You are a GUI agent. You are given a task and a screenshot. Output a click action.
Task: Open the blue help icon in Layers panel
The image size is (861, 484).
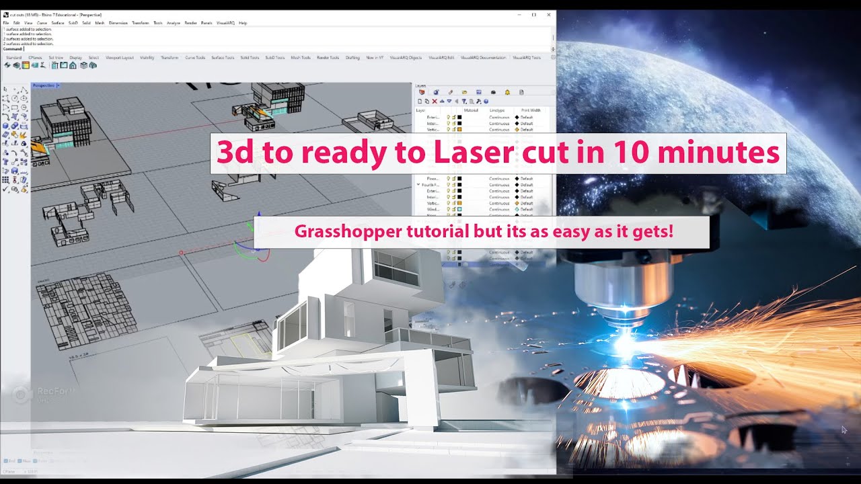pyautogui.click(x=486, y=102)
